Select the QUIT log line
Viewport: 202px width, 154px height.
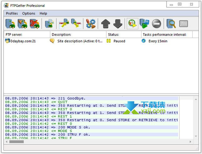tap(92, 102)
